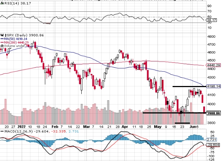Click the 3800 price axis label

coord(211,123)
